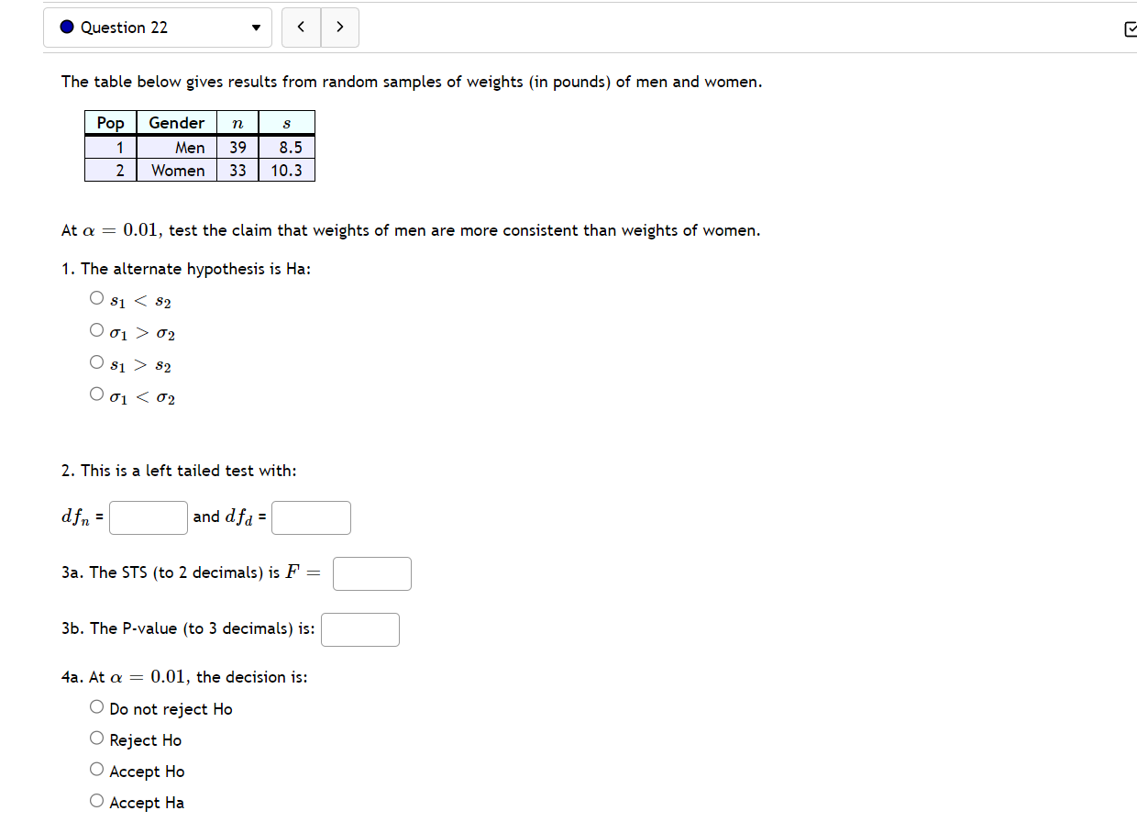
Task: Click the 8.5 standard deviation cell
Action: pos(287,148)
